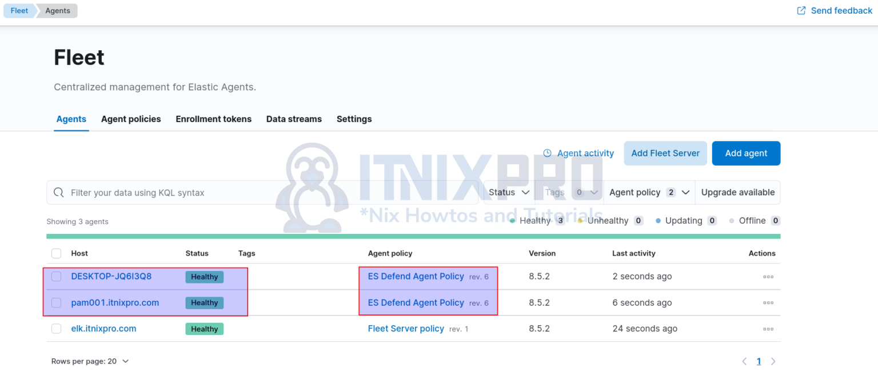
Task: Click the Send feedback external-link icon
Action: 801,10
